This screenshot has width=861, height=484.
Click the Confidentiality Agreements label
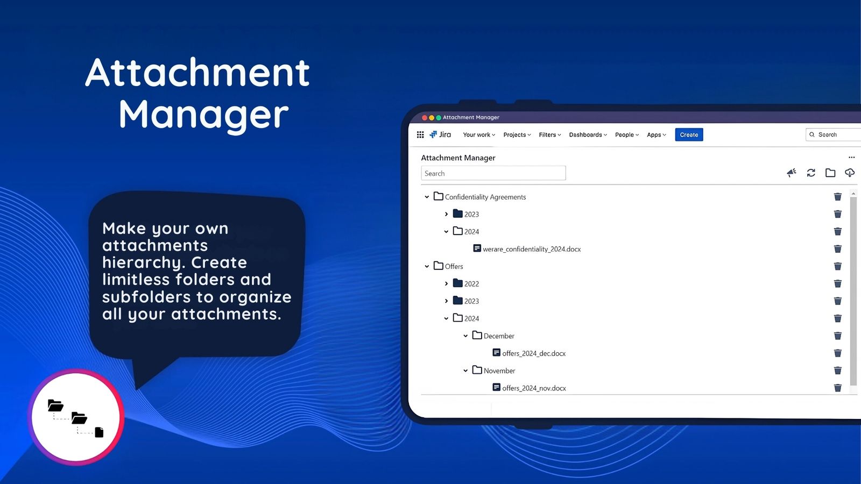point(485,197)
